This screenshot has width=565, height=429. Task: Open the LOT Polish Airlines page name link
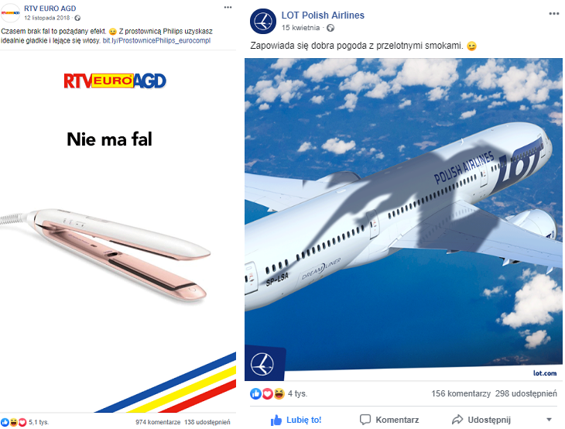click(x=323, y=15)
